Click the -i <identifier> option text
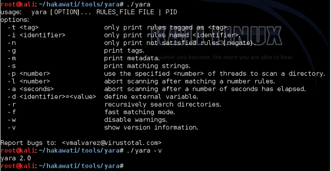 click(x=36, y=35)
